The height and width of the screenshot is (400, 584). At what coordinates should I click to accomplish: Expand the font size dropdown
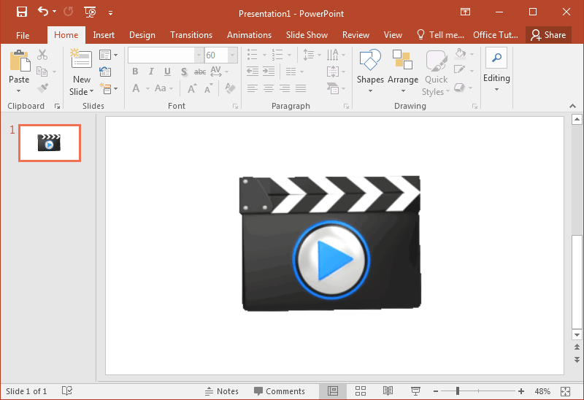[x=232, y=55]
